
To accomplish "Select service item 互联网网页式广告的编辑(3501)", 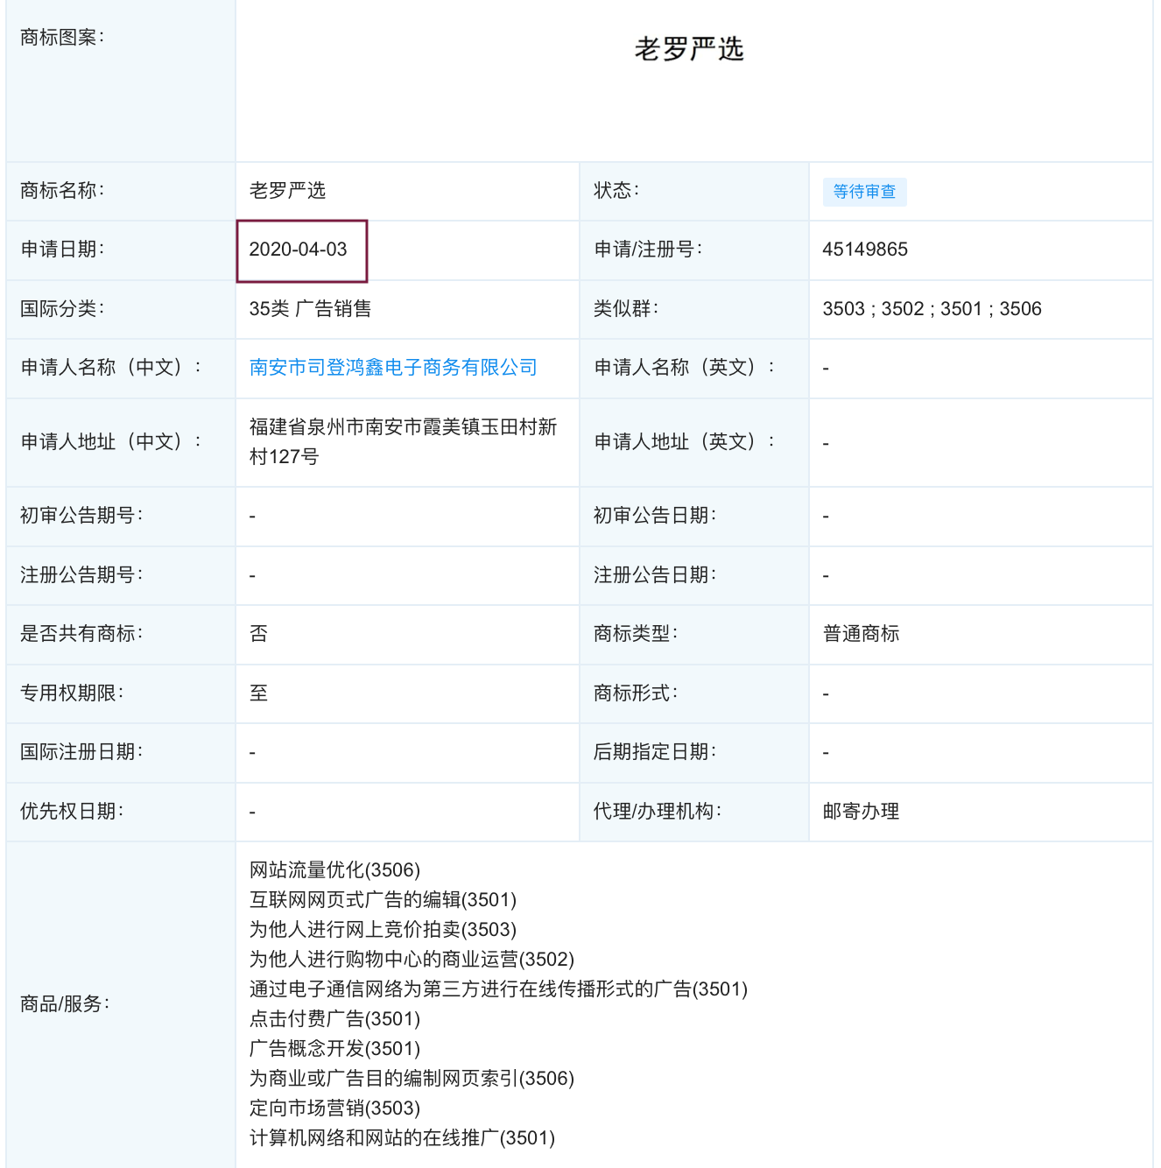I will pyautogui.click(x=383, y=900).
